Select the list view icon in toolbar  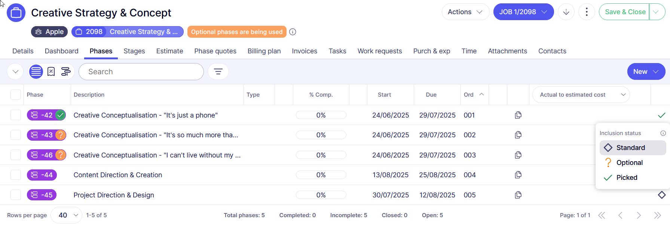click(x=36, y=72)
